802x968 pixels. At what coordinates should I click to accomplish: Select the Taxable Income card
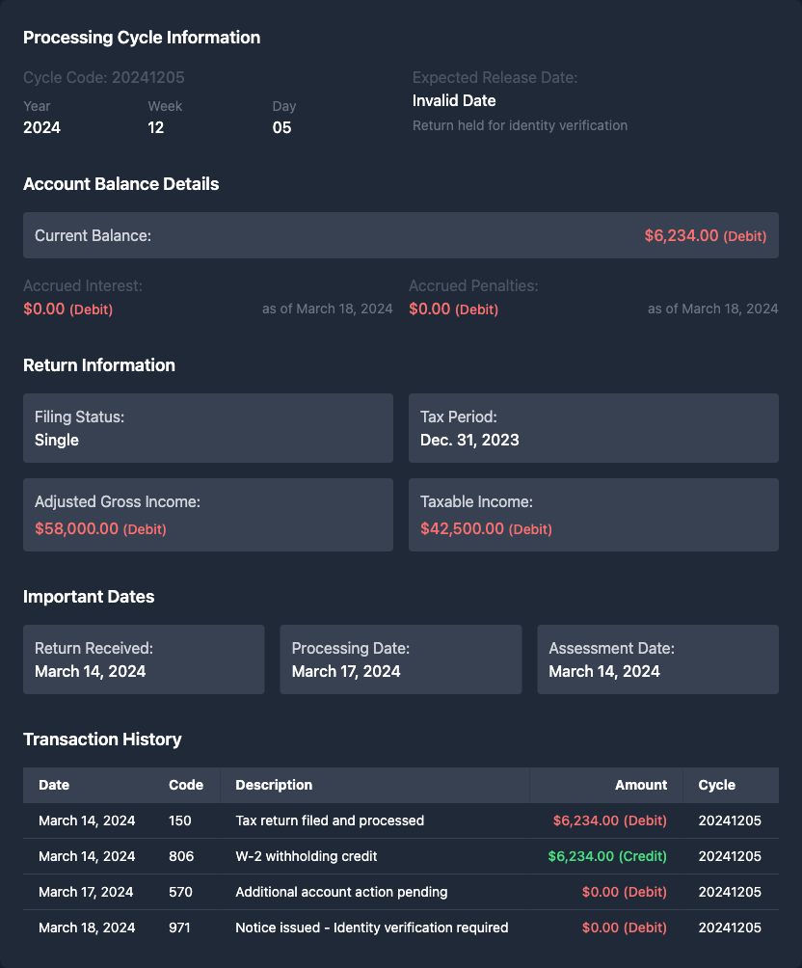593,515
